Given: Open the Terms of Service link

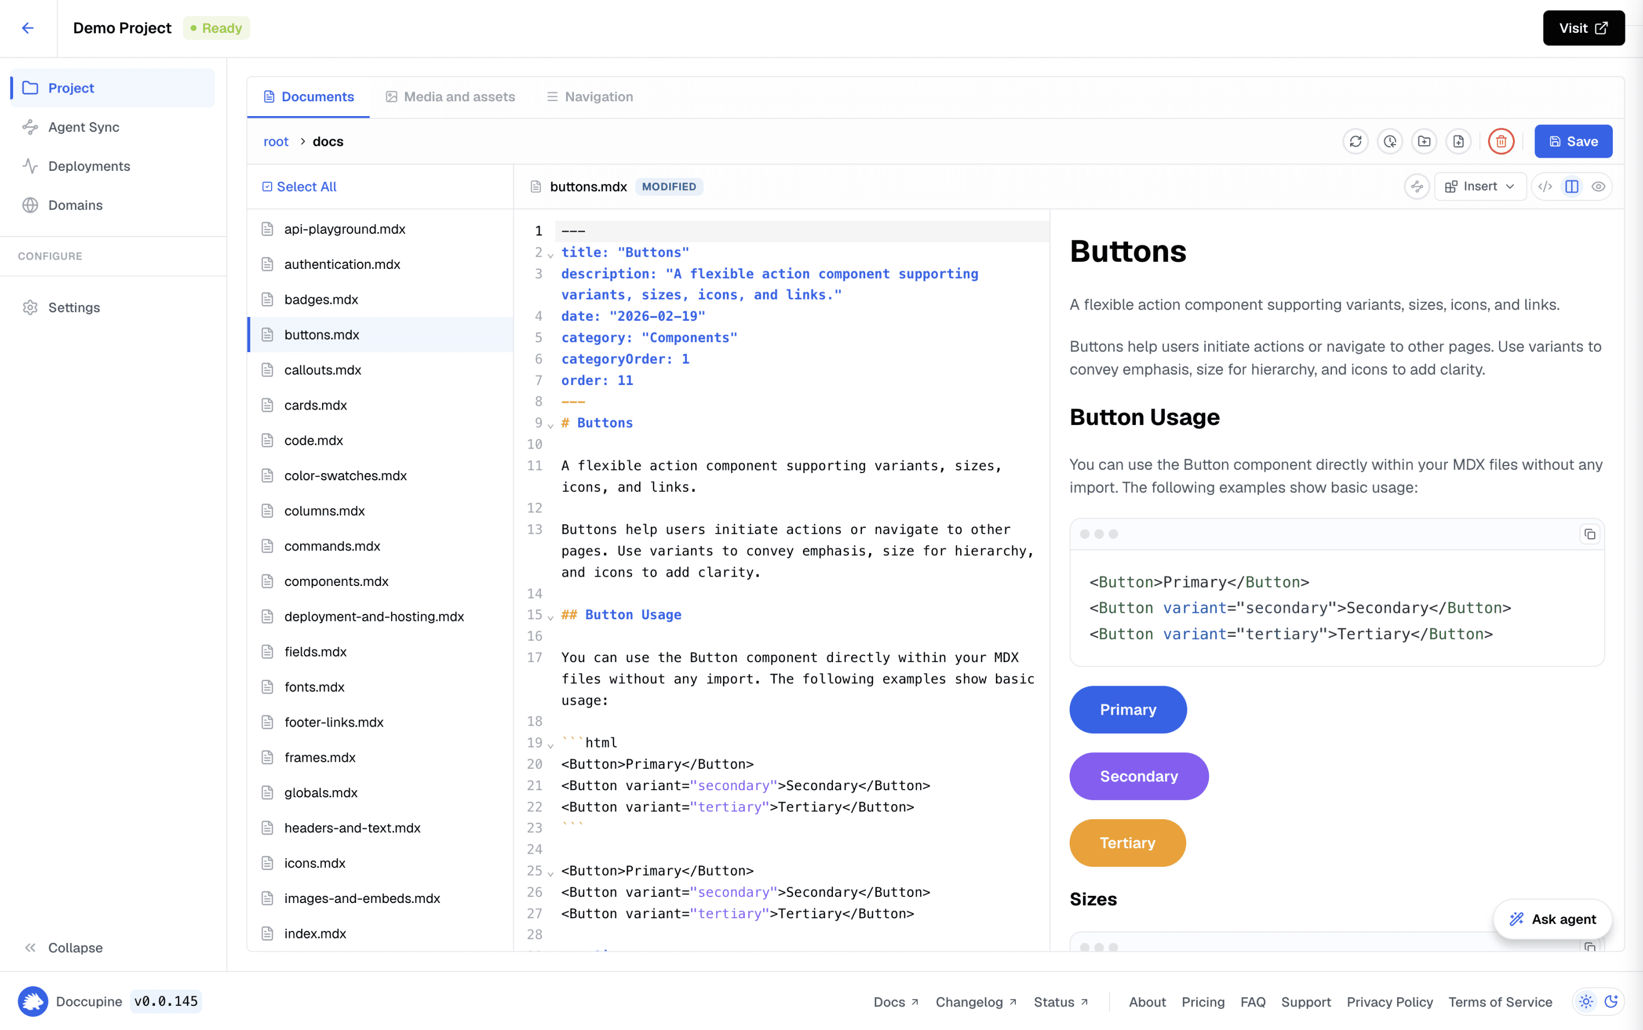Looking at the screenshot, I should [1500, 1002].
